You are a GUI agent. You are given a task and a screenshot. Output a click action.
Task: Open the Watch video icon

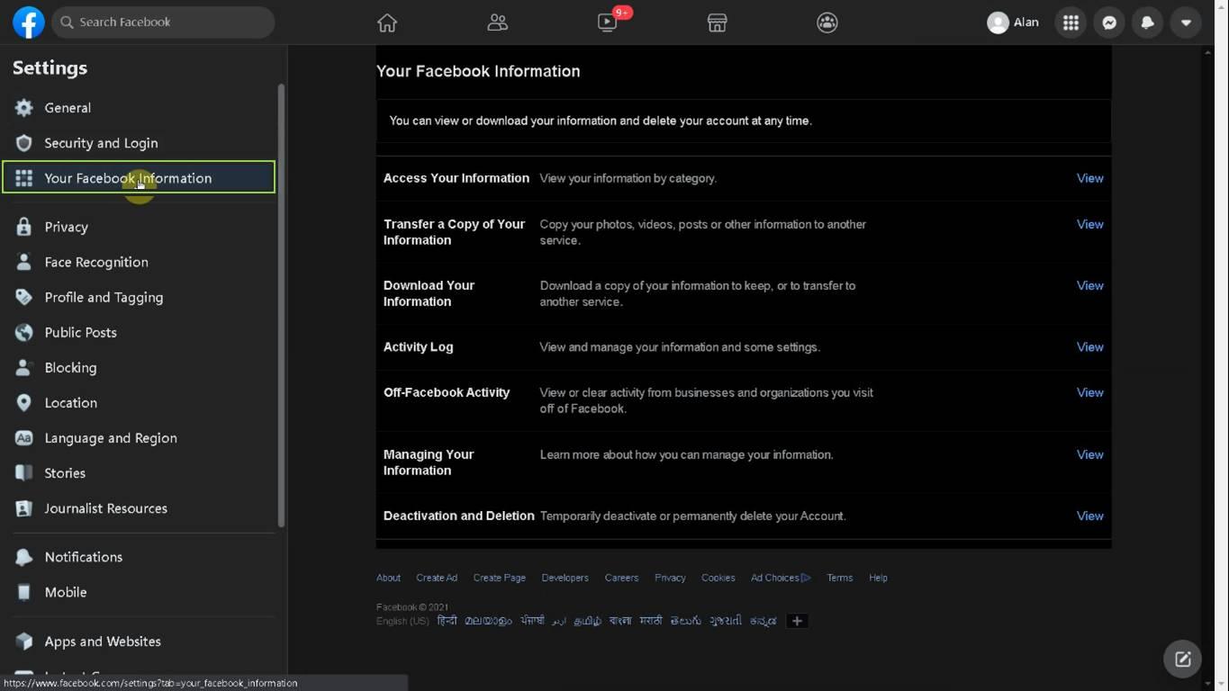[608, 22]
